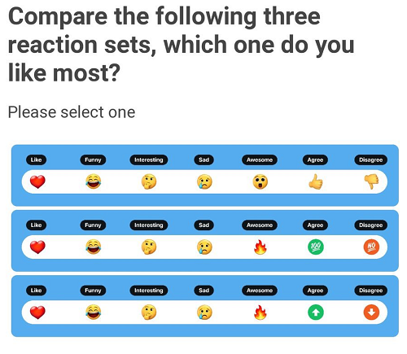The height and width of the screenshot is (354, 407).
Task: Select the thumbs-up emoji in first set
Action: [316, 181]
